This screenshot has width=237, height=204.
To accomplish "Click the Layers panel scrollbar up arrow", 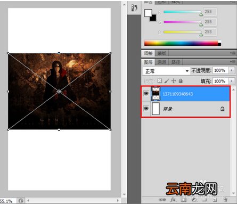I will coord(233,90).
